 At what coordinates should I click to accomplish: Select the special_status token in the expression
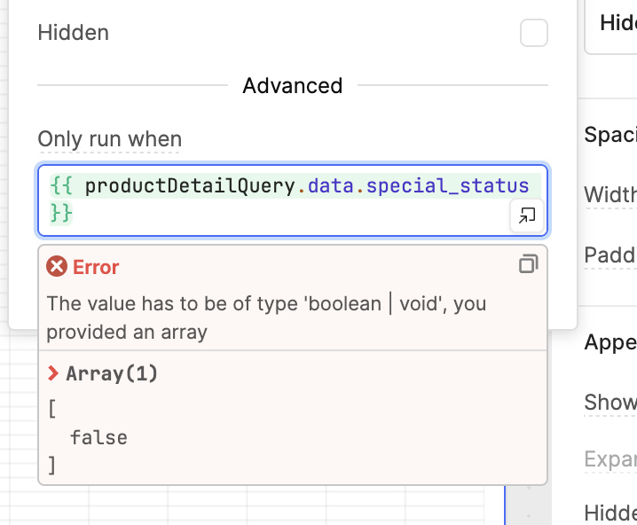click(447, 186)
